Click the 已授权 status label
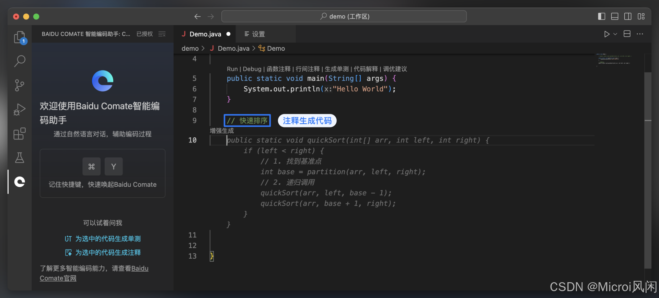 point(144,34)
